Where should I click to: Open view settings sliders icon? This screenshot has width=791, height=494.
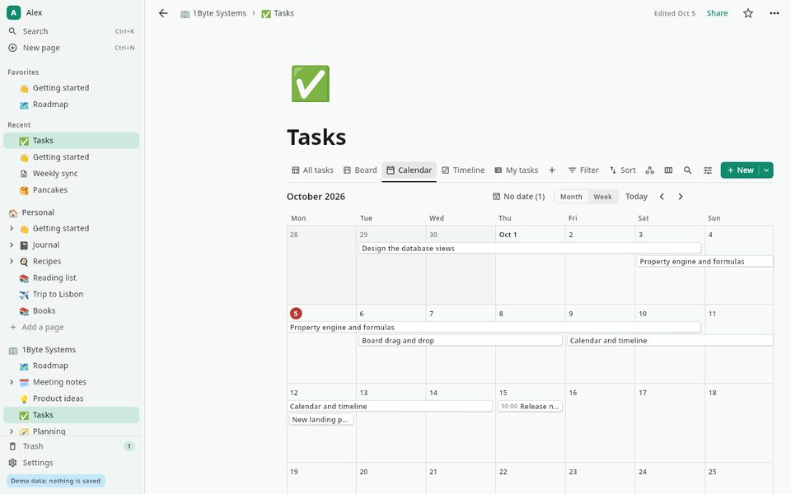coord(708,170)
